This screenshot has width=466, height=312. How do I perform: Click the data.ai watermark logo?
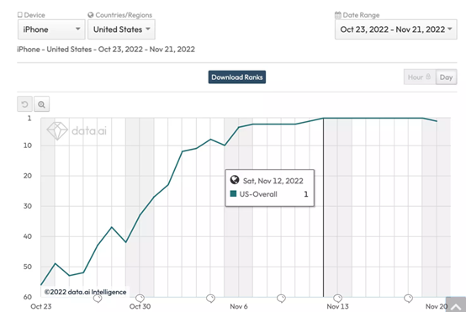point(77,130)
